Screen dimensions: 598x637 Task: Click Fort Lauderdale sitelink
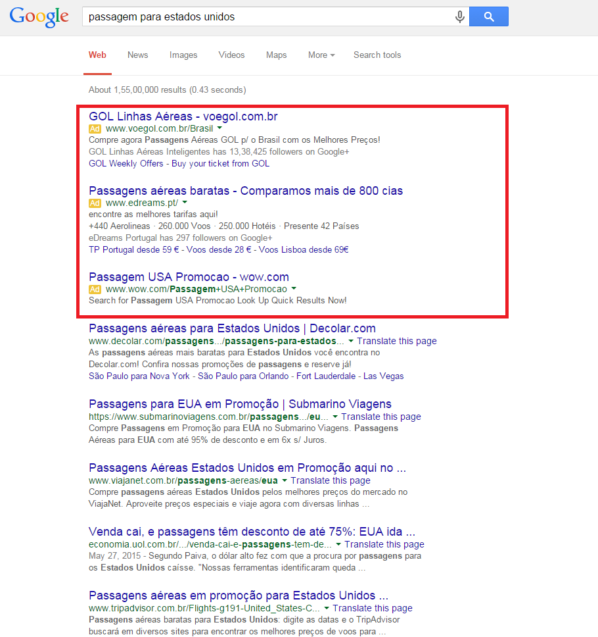click(x=326, y=376)
